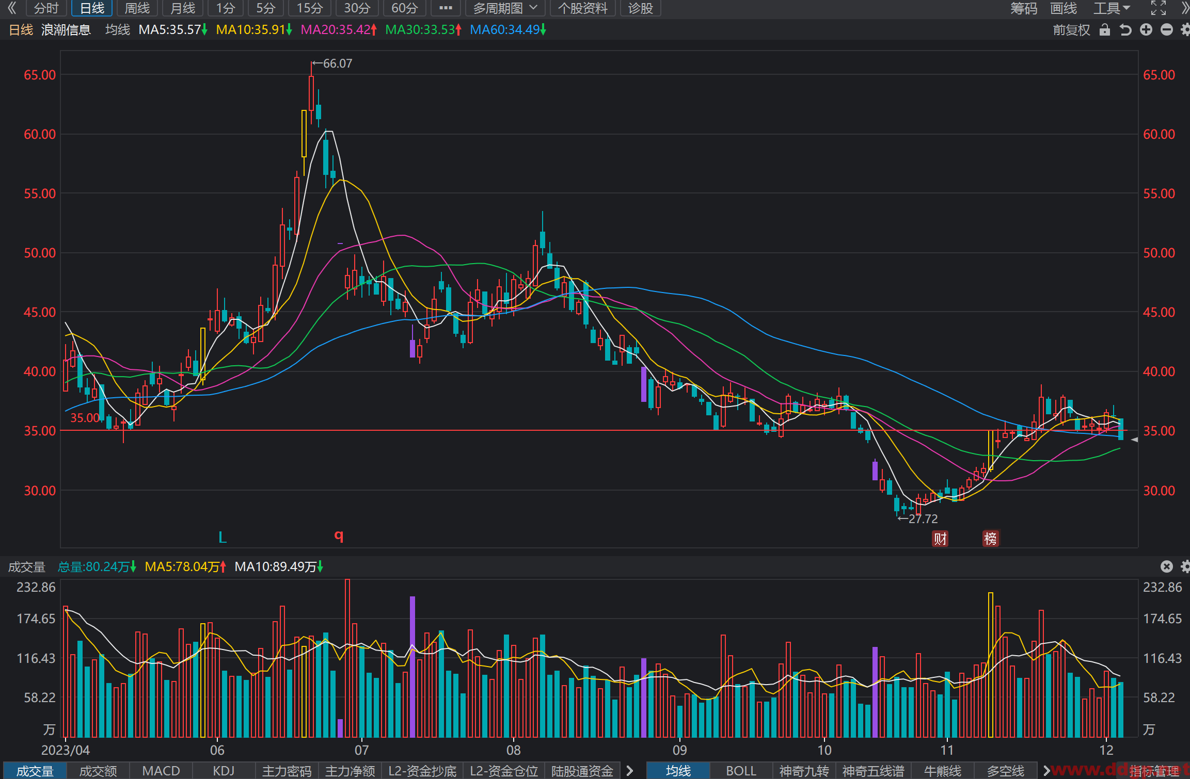1190x779 pixels.
Task: Collapse left panel with double-chevron icon
Action: tap(12, 8)
